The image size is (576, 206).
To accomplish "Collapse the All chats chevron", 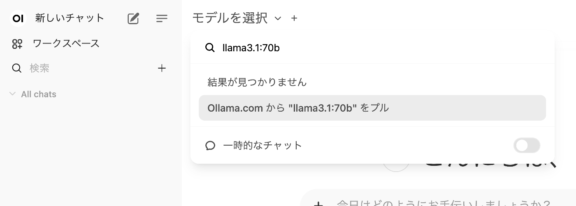I will tap(12, 94).
